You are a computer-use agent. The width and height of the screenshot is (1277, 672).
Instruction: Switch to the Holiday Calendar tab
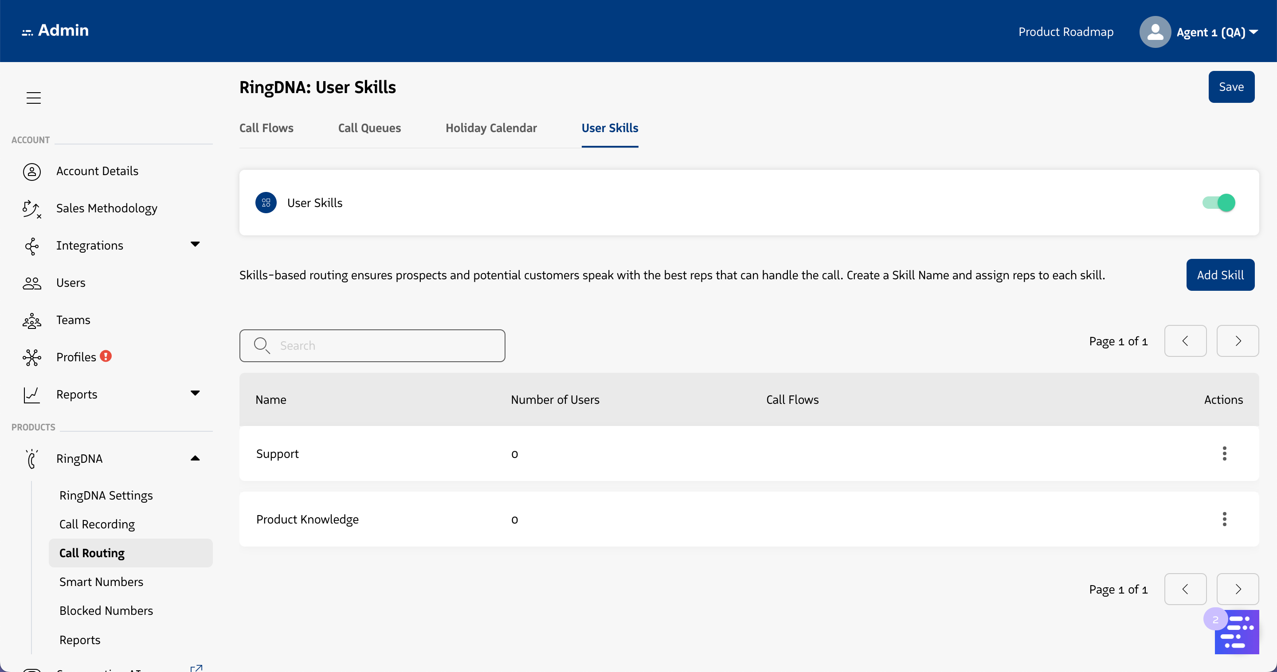click(491, 128)
